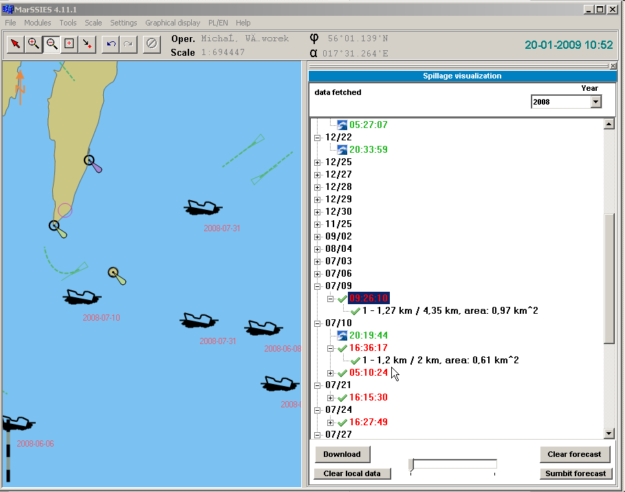Expand the 12/27 date node
Viewport: 625px width, 492px height.
[x=317, y=175]
